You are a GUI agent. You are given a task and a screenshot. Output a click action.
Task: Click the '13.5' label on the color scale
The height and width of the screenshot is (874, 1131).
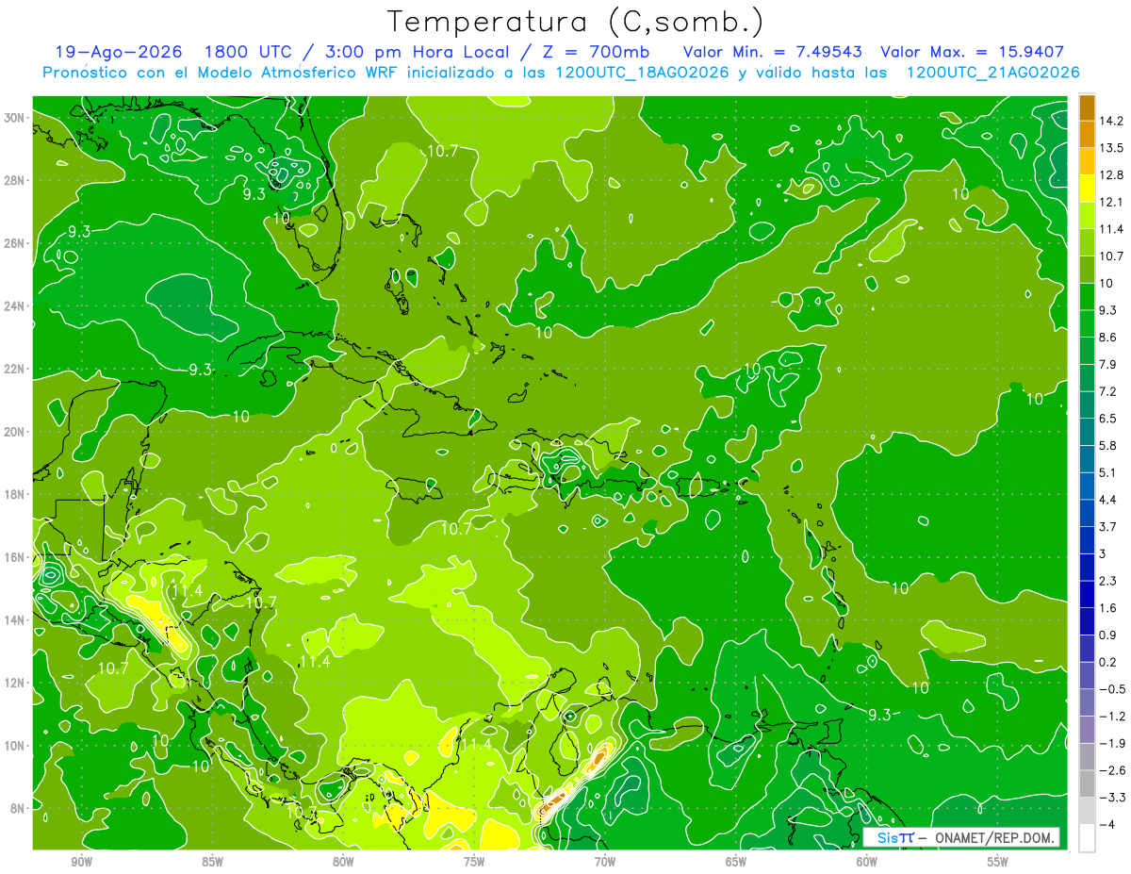1111,148
